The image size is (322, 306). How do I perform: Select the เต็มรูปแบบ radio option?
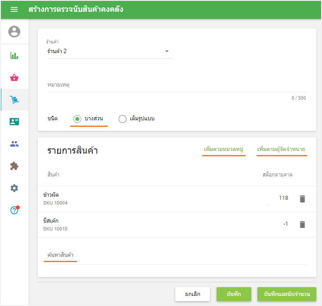(x=123, y=119)
